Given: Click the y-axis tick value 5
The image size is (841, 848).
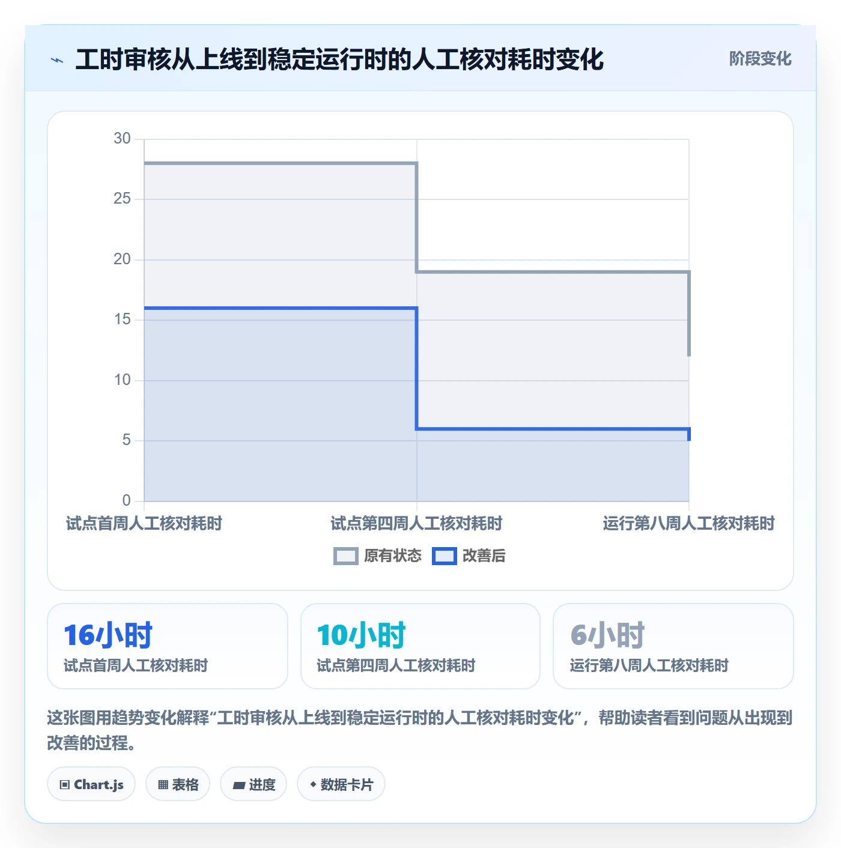Looking at the screenshot, I should (126, 440).
